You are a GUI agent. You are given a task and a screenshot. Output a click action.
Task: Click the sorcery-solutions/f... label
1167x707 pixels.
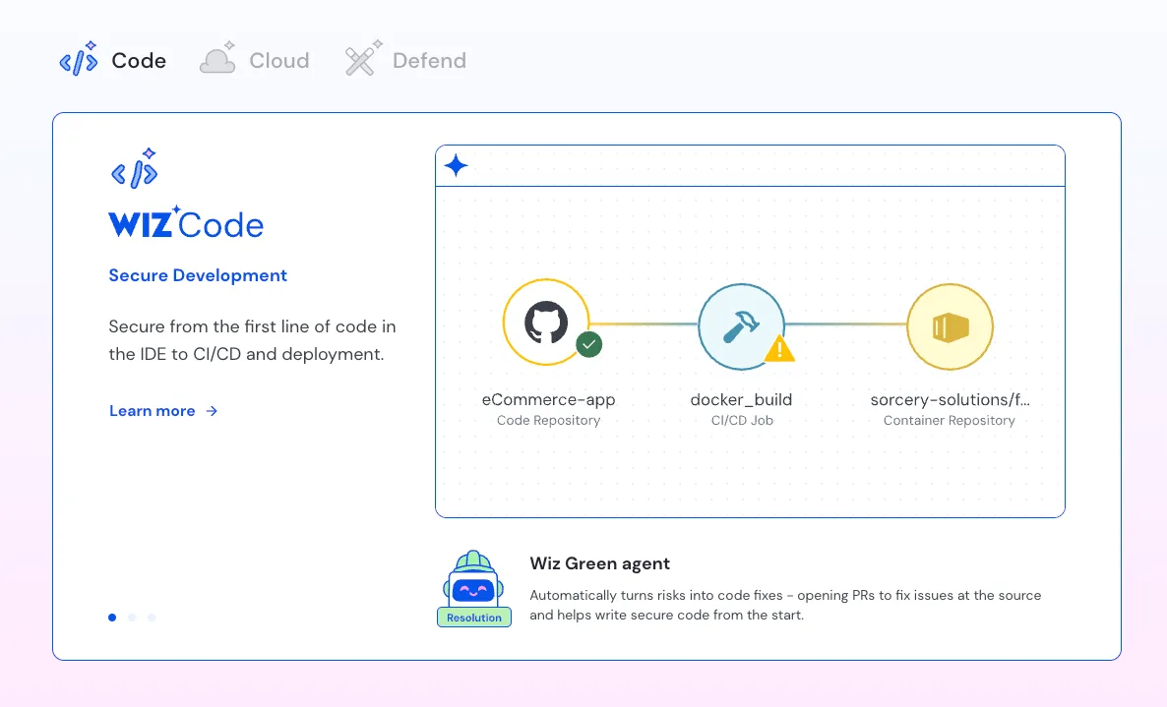pos(950,399)
